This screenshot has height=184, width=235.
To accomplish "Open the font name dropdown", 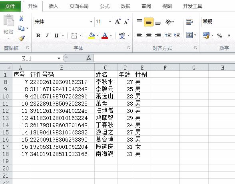I will pos(91,22).
